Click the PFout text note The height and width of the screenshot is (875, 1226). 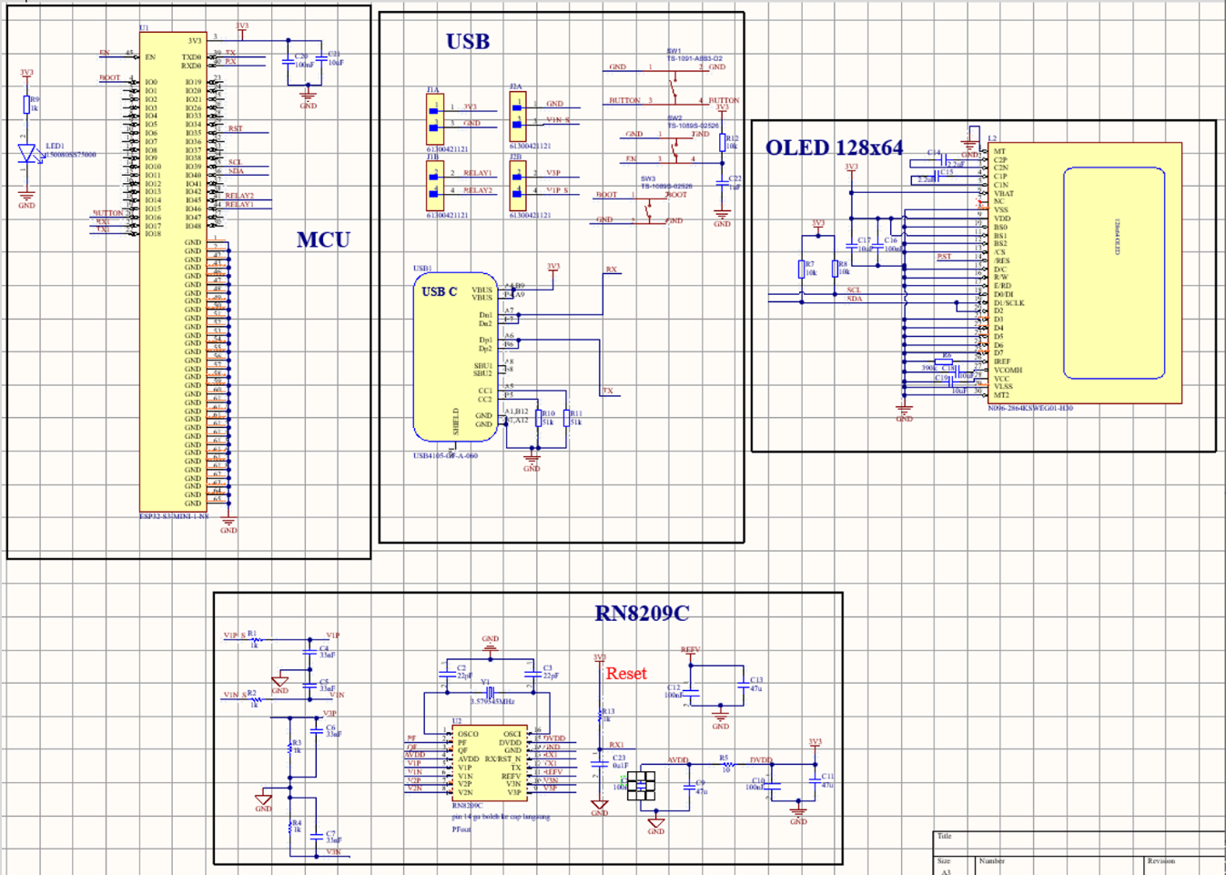click(x=462, y=829)
